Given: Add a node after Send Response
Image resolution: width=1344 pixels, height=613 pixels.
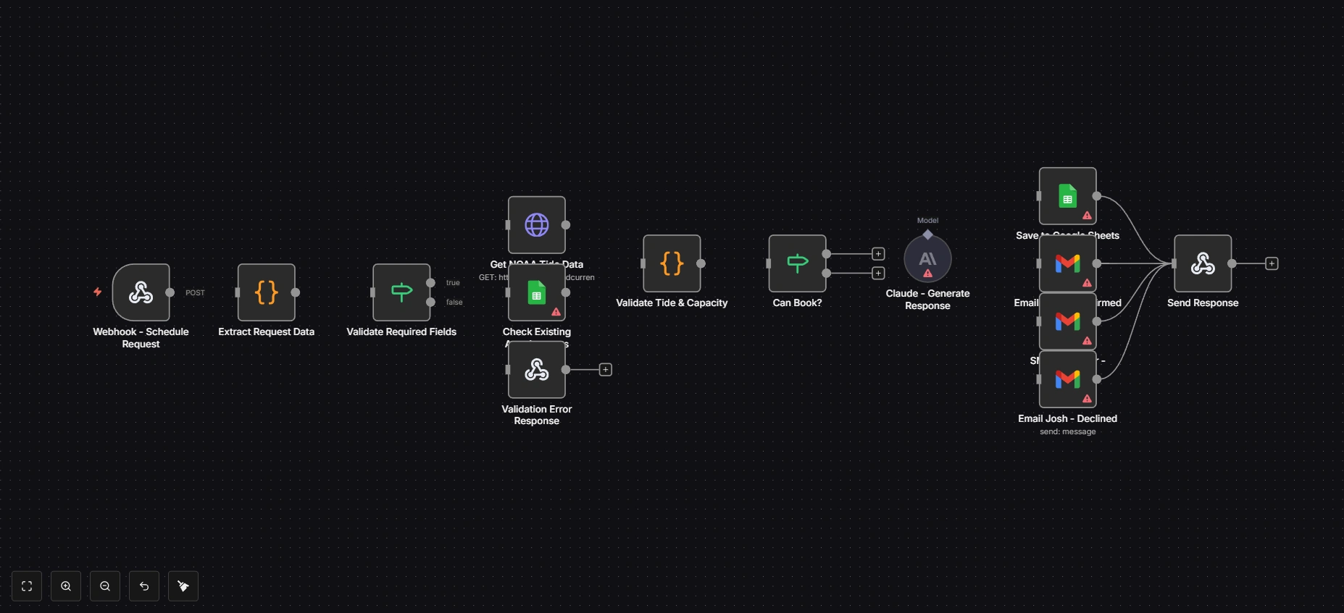Looking at the screenshot, I should tap(1272, 263).
